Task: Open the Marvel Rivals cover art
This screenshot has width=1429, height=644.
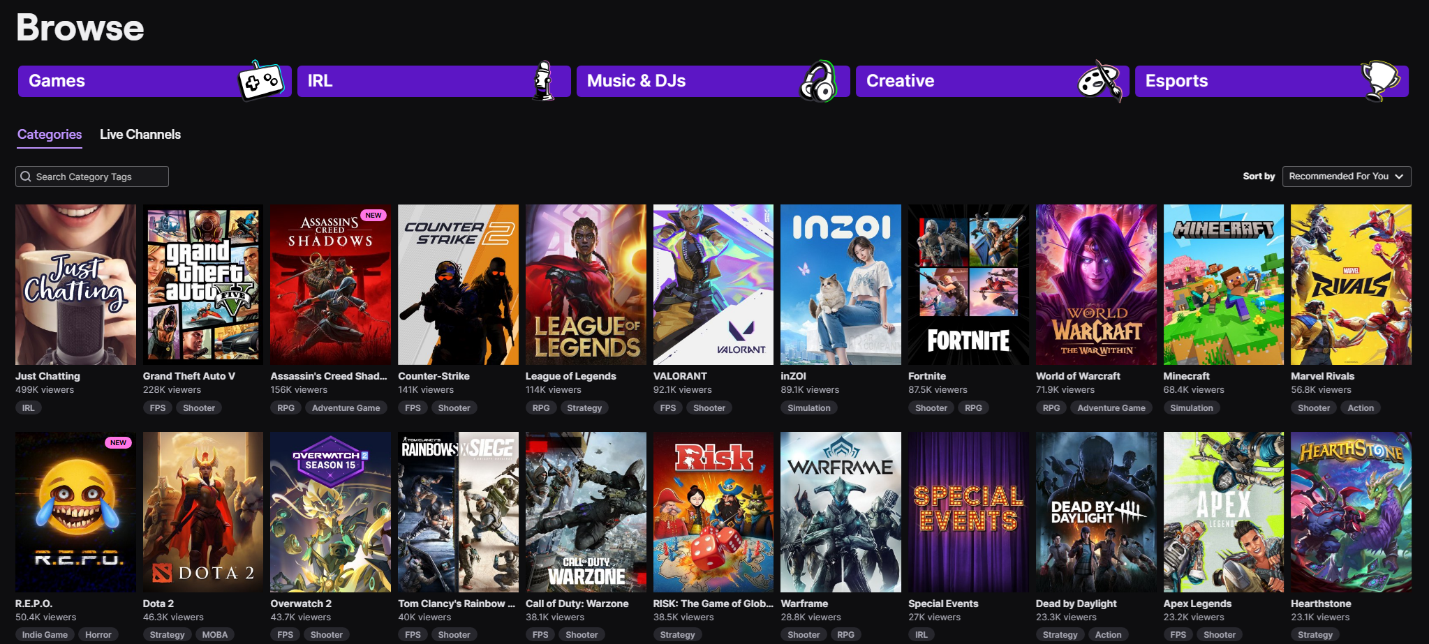Action: (1351, 285)
